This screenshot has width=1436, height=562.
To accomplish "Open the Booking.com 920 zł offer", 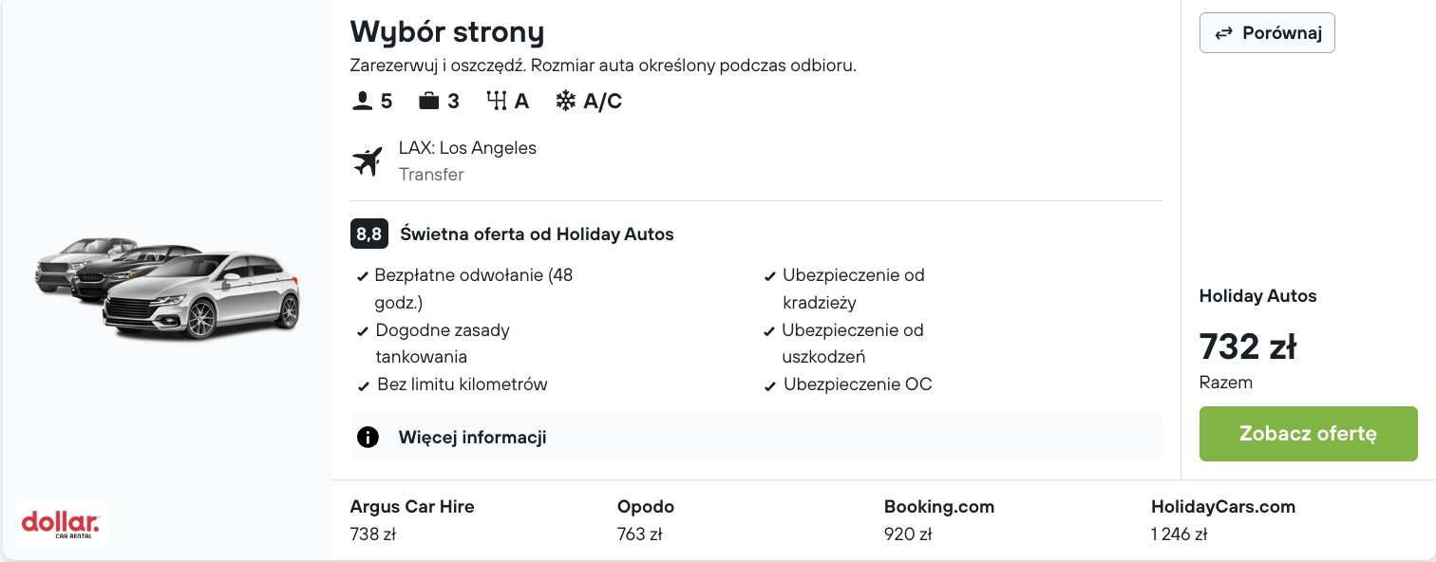I will pos(939,520).
